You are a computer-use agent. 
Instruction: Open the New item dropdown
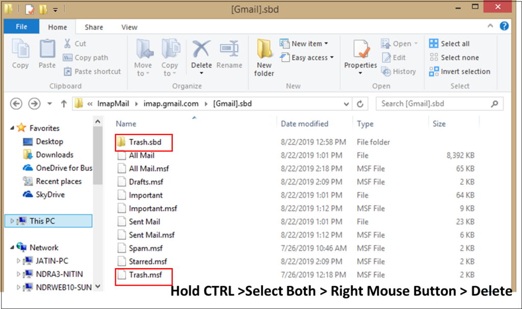point(304,44)
